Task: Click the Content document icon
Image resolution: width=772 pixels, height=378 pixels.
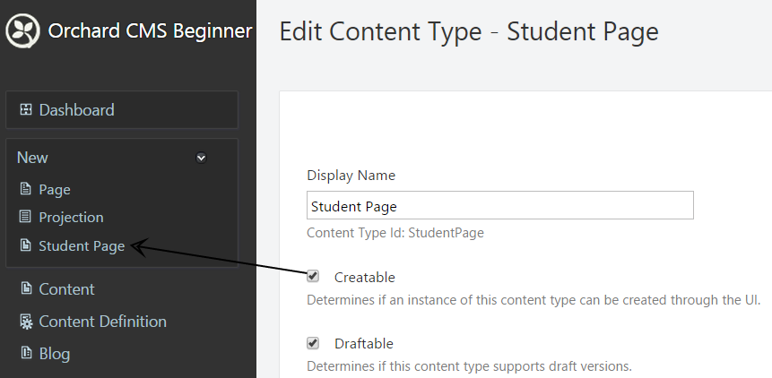Action: pos(25,288)
